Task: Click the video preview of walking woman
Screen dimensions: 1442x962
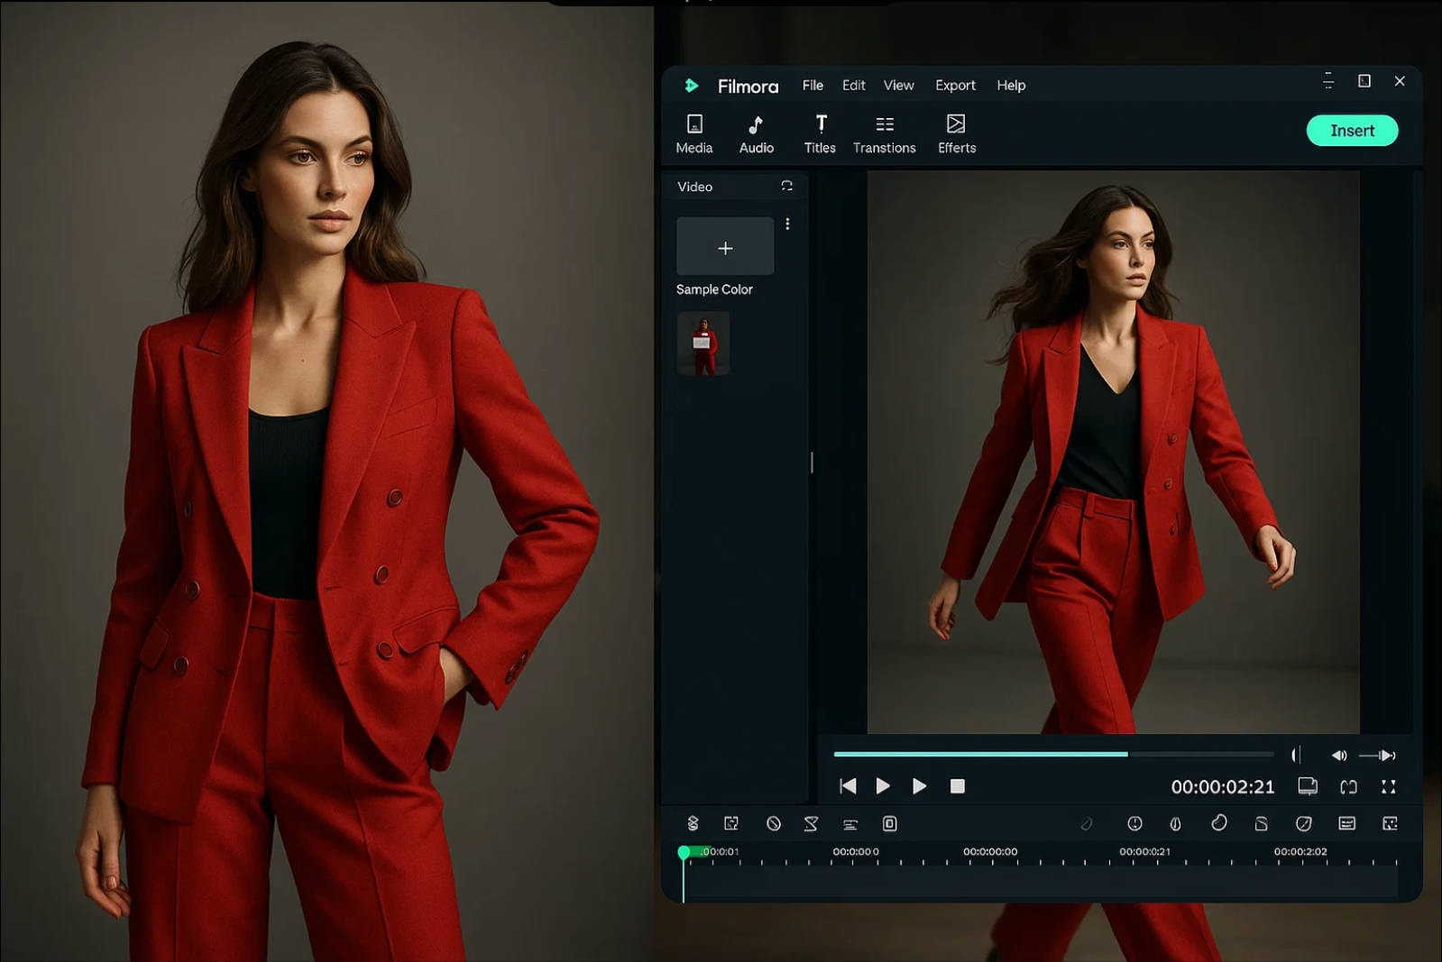Action: click(x=1113, y=452)
